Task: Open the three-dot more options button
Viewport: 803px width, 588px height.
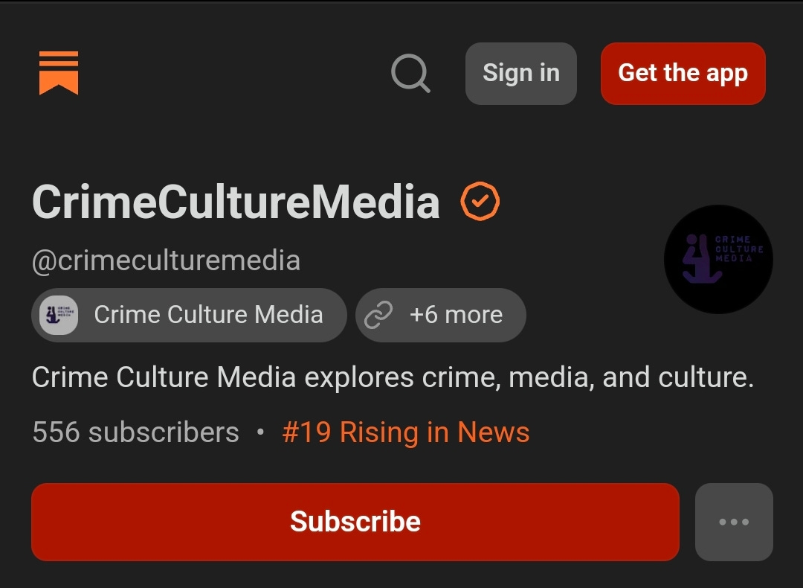Action: [x=734, y=522]
